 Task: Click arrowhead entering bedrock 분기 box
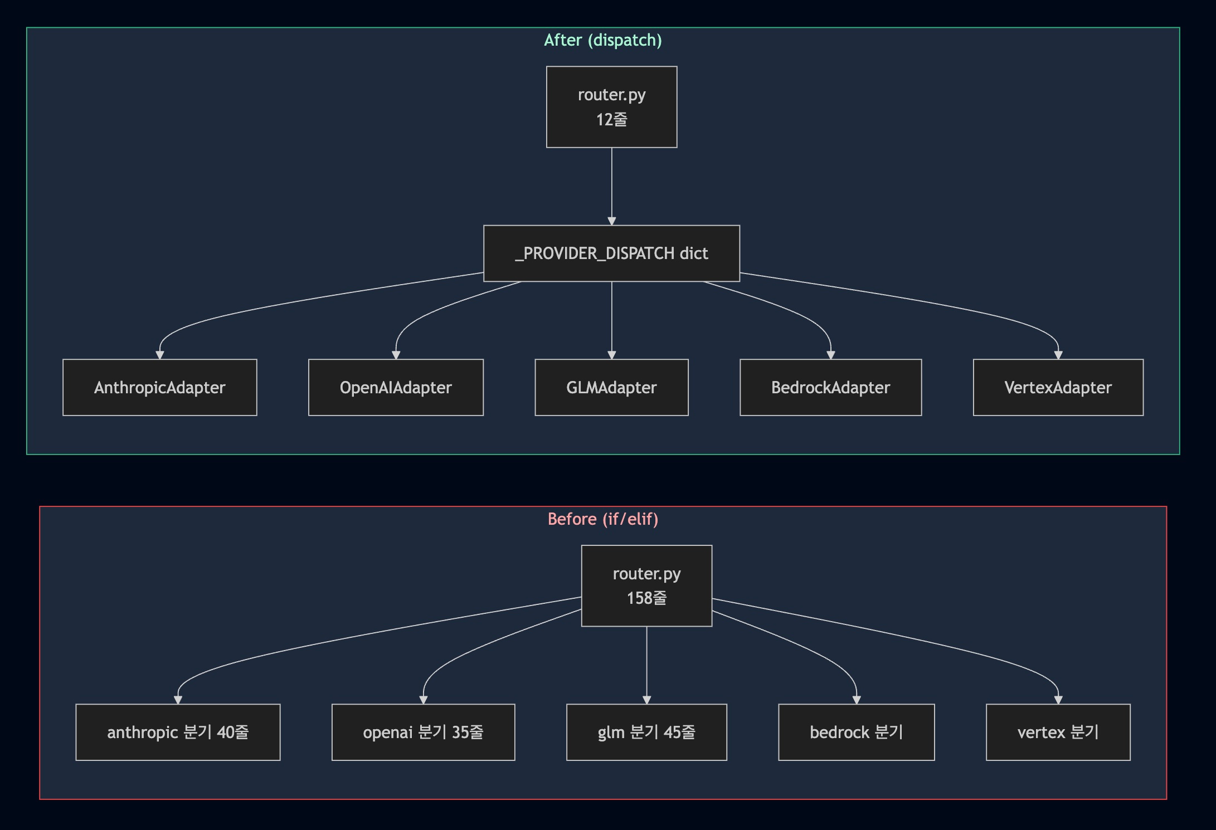857,700
